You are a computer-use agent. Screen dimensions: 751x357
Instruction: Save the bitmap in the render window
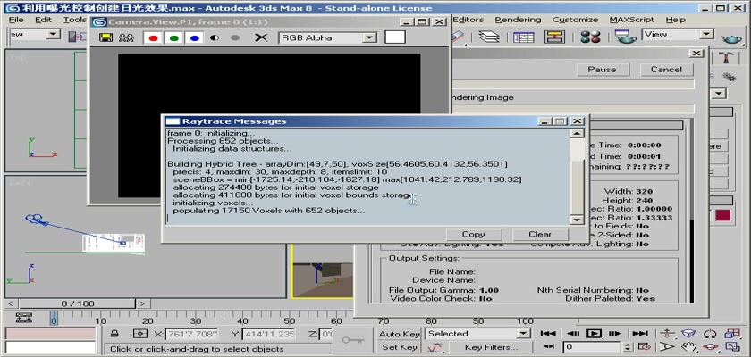tap(105, 37)
